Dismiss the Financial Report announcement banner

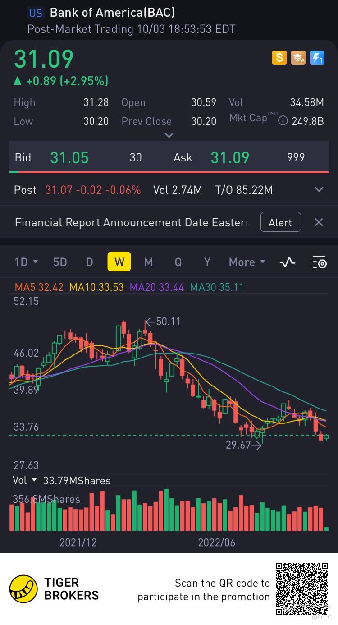(x=319, y=222)
